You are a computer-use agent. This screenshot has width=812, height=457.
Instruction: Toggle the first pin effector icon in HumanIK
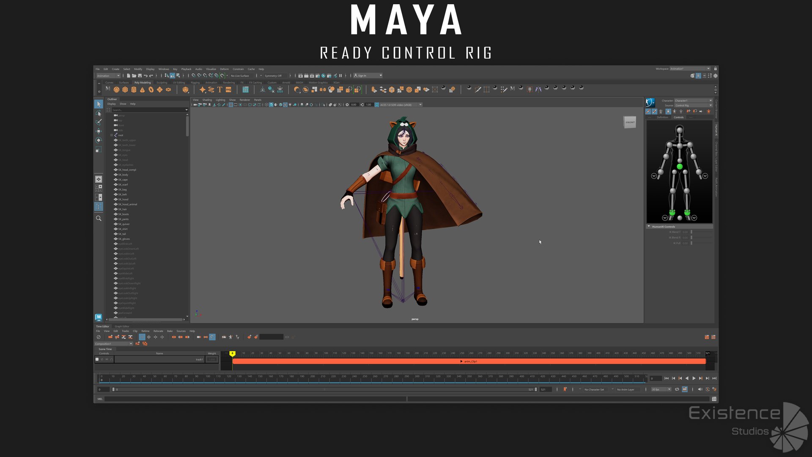[688, 112]
